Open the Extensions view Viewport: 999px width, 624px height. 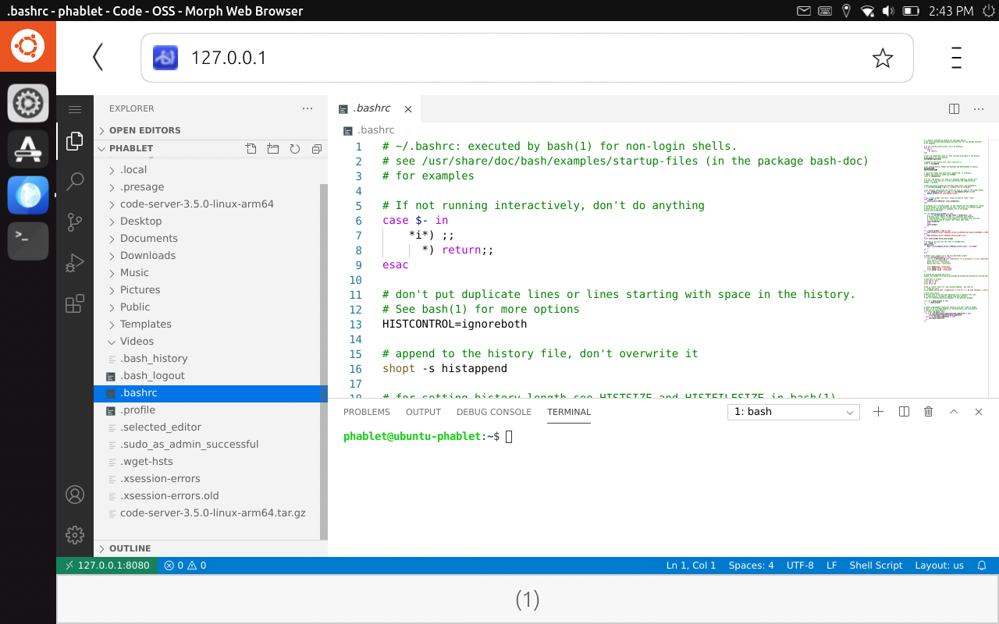coord(75,303)
